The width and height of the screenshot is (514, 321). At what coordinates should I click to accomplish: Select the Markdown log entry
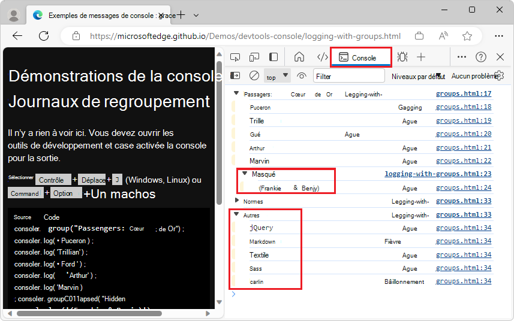(x=262, y=242)
